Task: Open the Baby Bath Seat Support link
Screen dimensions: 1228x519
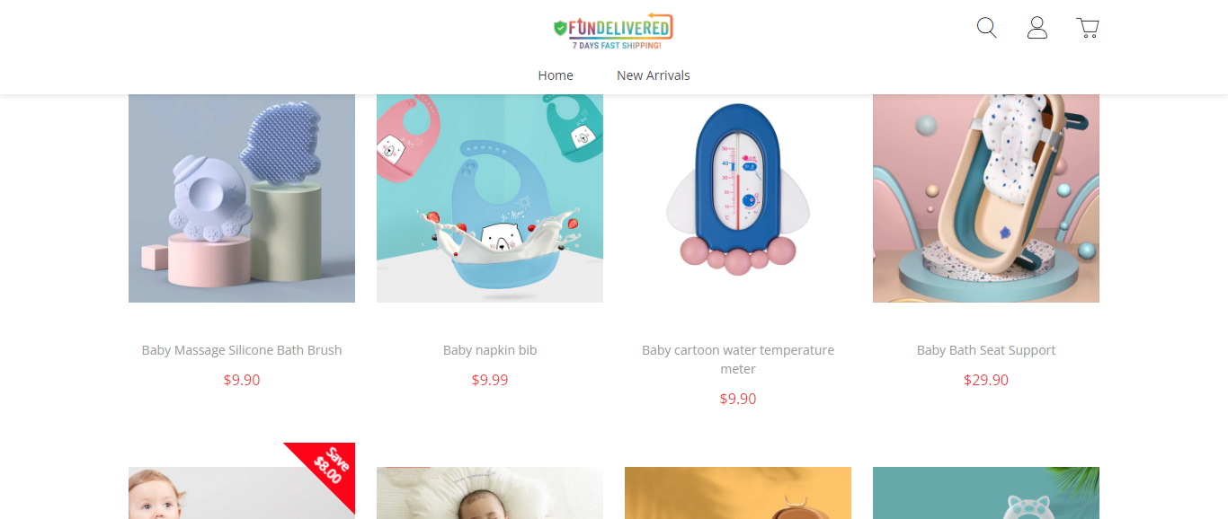Action: 986,350
